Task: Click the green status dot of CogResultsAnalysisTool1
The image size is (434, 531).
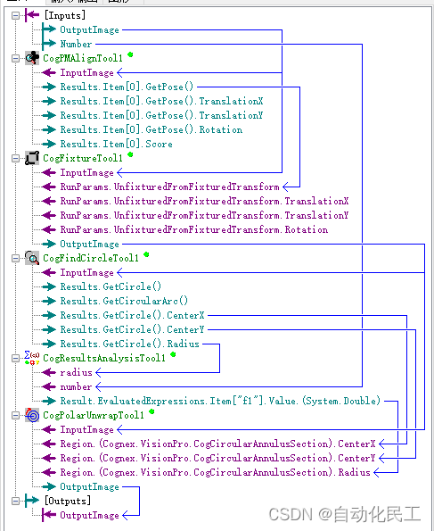Action: tap(173, 354)
